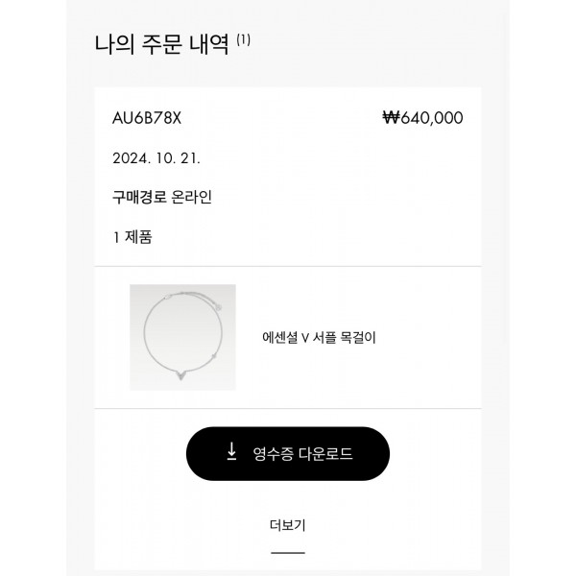Open 더보기 to see more orders

click(x=288, y=525)
